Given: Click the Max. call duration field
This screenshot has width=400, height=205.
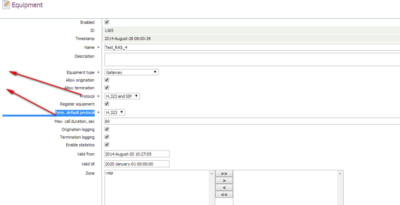Looking at the screenshot, I should [252, 121].
